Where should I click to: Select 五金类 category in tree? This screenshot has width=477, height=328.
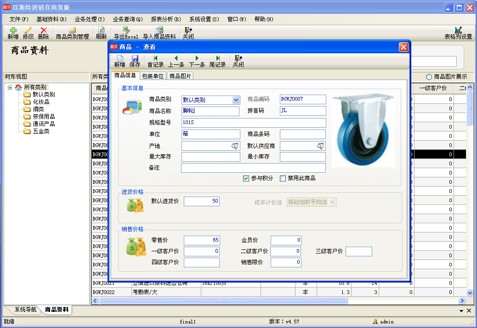tap(40, 131)
